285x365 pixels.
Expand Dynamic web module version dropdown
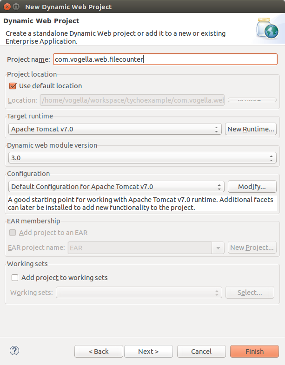click(x=142, y=158)
